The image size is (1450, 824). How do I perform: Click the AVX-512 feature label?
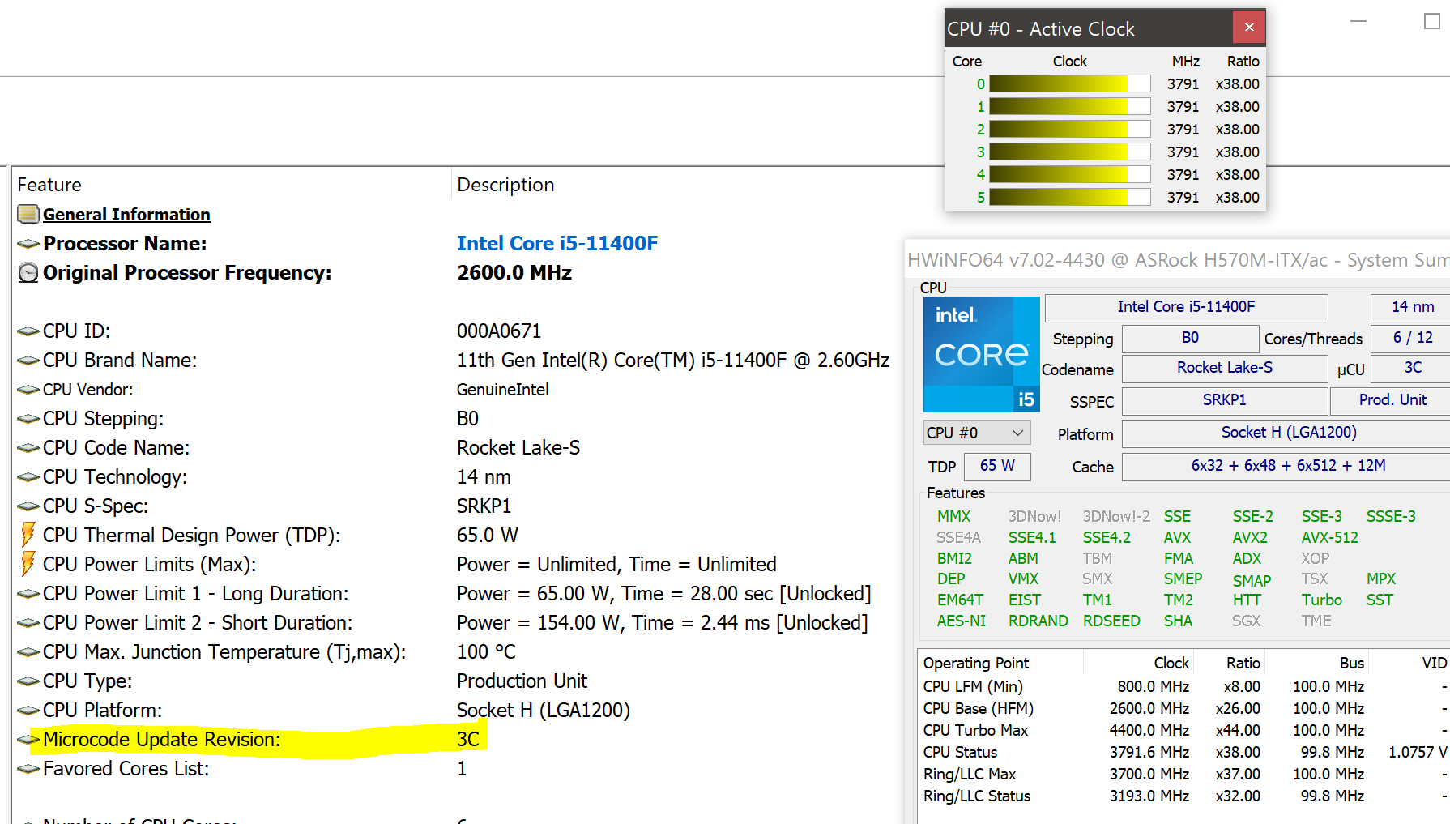coord(1329,537)
